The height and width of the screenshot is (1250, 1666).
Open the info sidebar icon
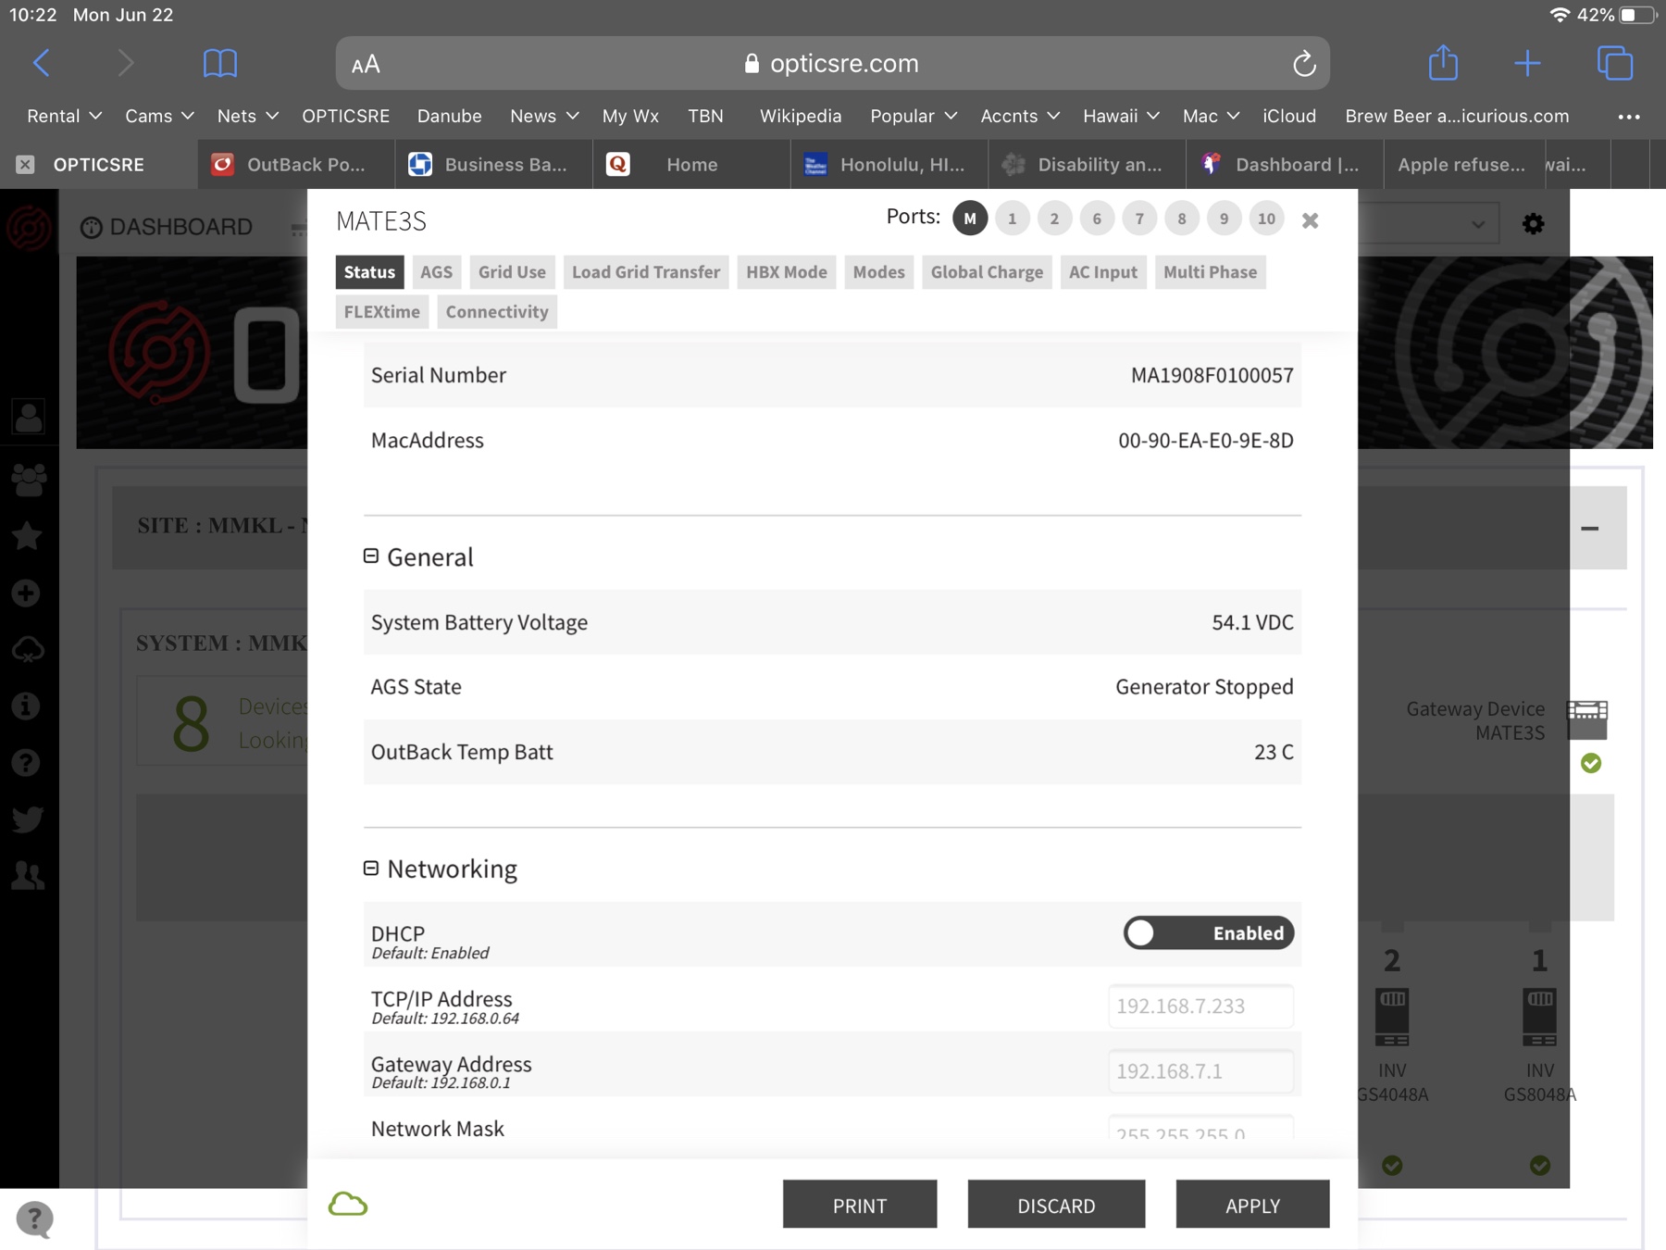pyautogui.click(x=26, y=706)
